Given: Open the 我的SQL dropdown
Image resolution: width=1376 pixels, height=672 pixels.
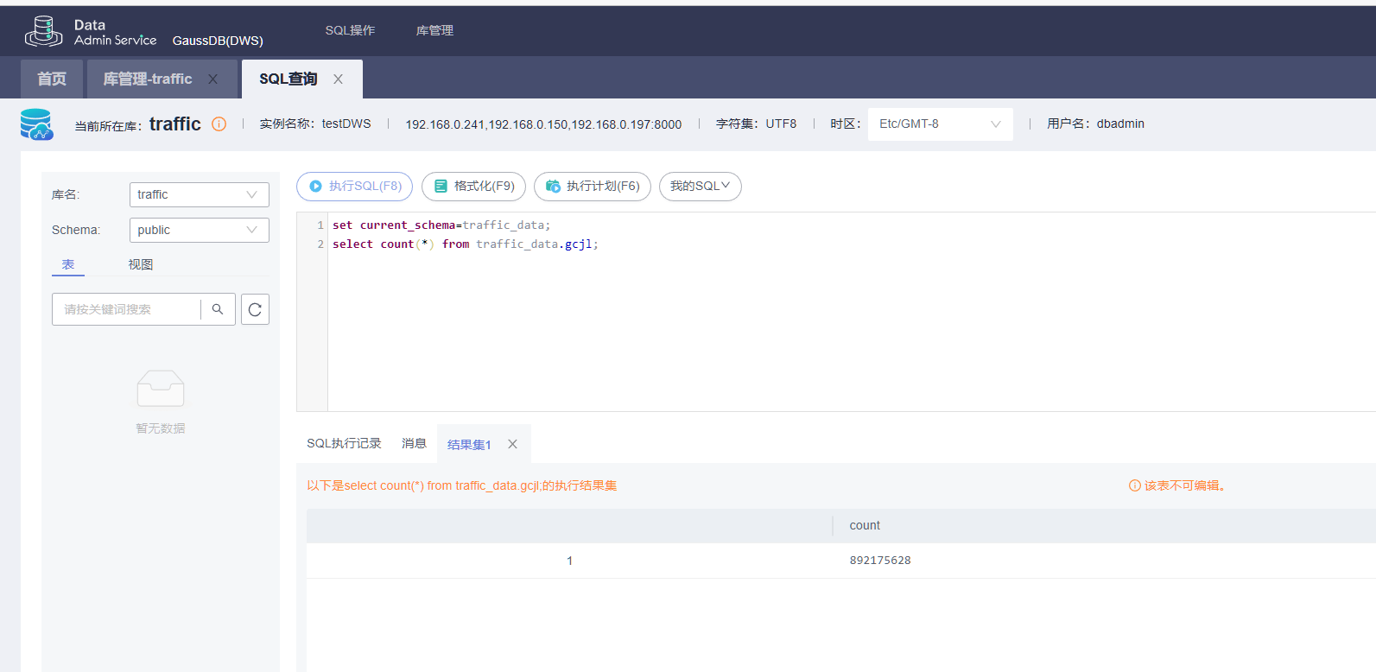Looking at the screenshot, I should pos(700,186).
